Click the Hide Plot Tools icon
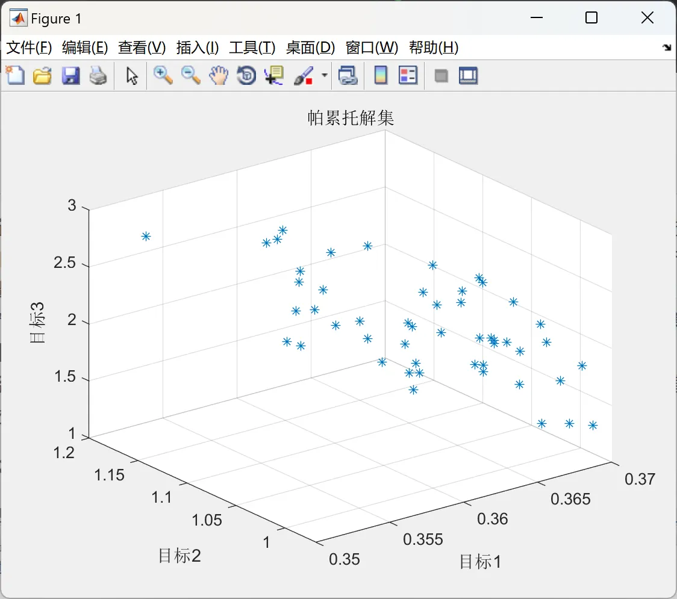The width and height of the screenshot is (677, 599). click(441, 76)
